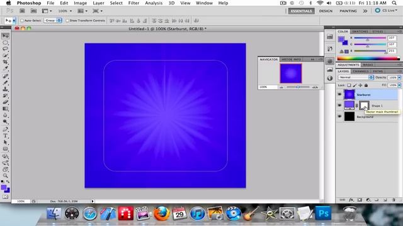This screenshot has height=226, width=403.
Task: Hide the Background layer via eye icon
Action: 339,116
